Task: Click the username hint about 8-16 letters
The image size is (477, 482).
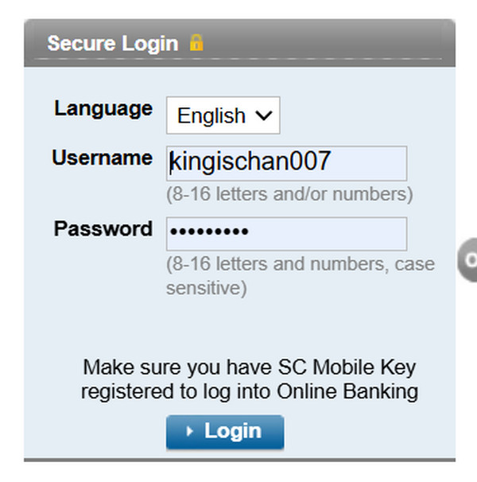Action: point(289,194)
